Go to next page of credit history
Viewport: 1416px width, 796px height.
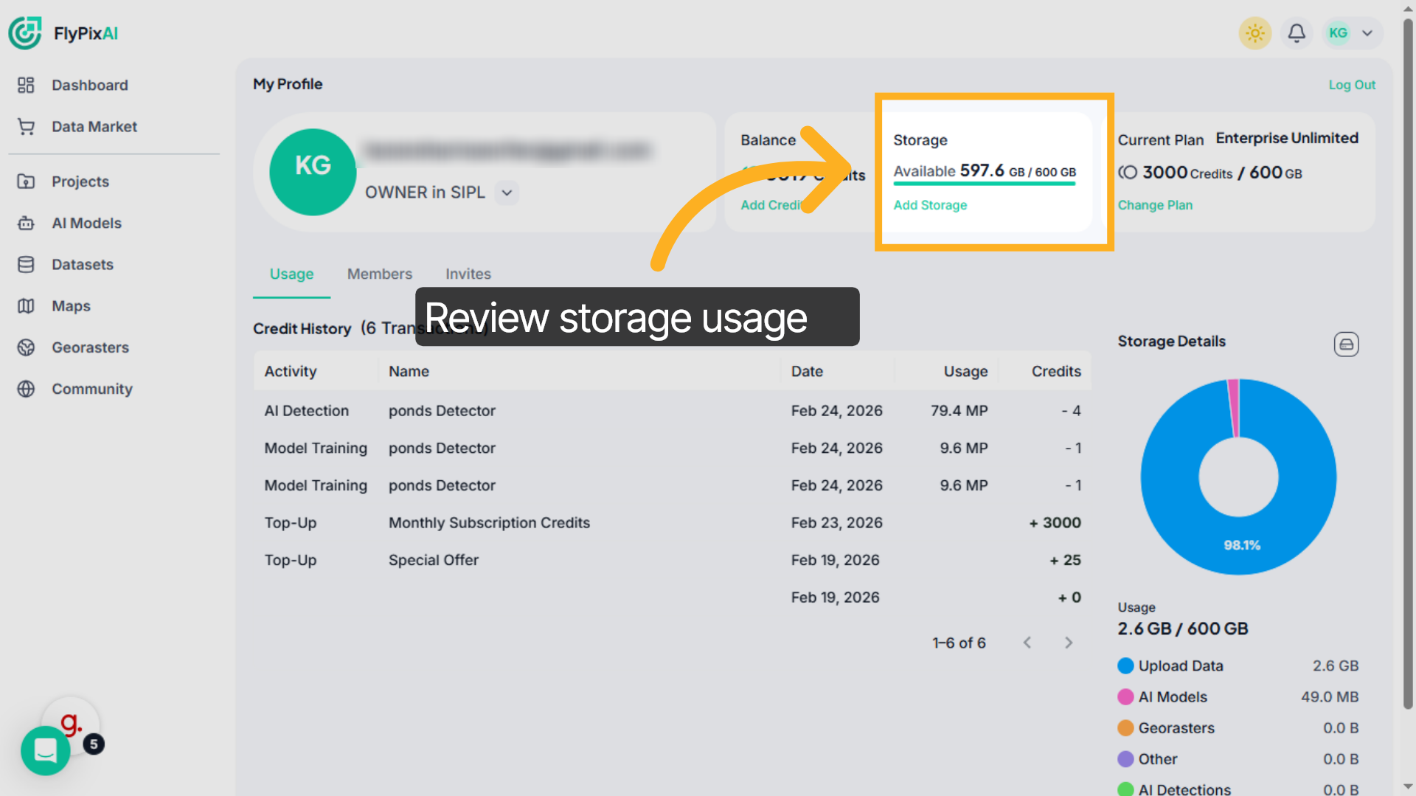click(x=1068, y=643)
